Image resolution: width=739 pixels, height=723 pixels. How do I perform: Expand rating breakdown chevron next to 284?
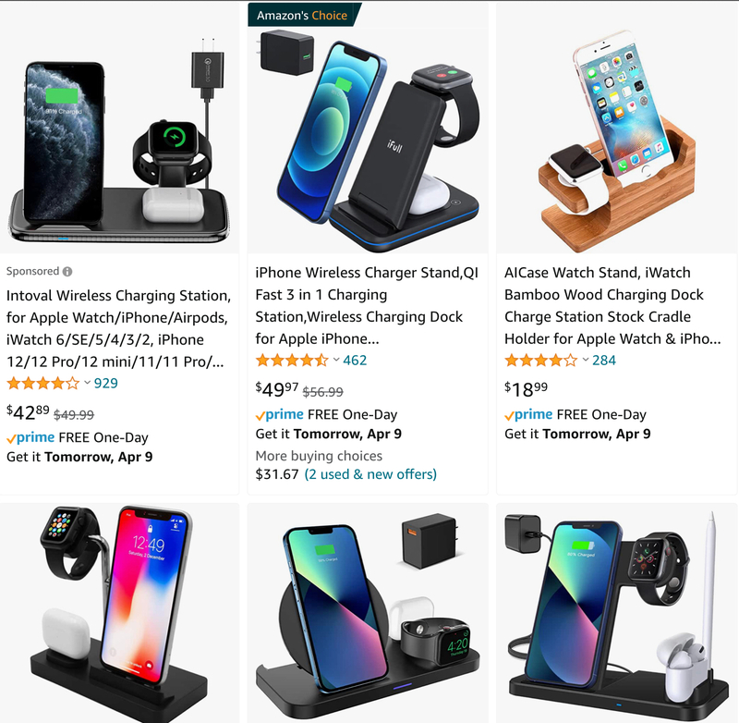(x=586, y=360)
